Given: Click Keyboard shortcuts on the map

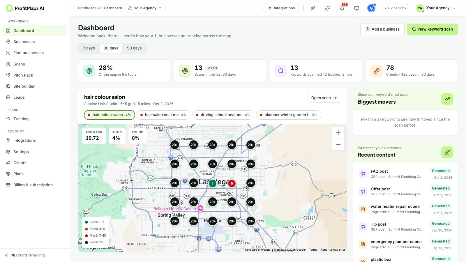Looking at the screenshot, I should point(258,250).
